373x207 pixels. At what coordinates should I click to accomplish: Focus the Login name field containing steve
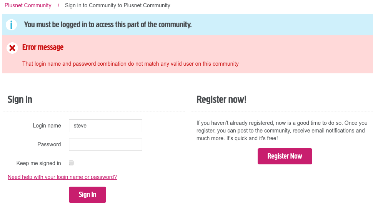coord(105,126)
